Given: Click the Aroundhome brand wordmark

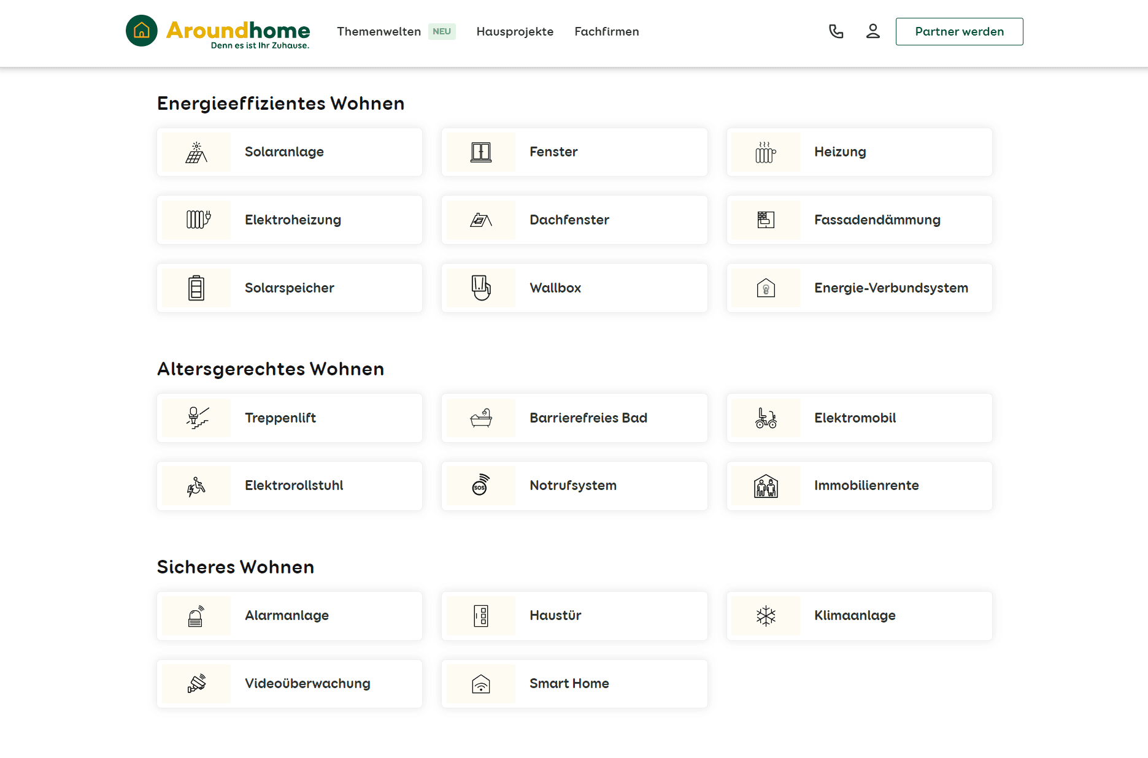Looking at the screenshot, I should point(238,30).
